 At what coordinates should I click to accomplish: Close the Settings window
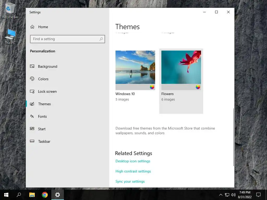pyautogui.click(x=228, y=12)
